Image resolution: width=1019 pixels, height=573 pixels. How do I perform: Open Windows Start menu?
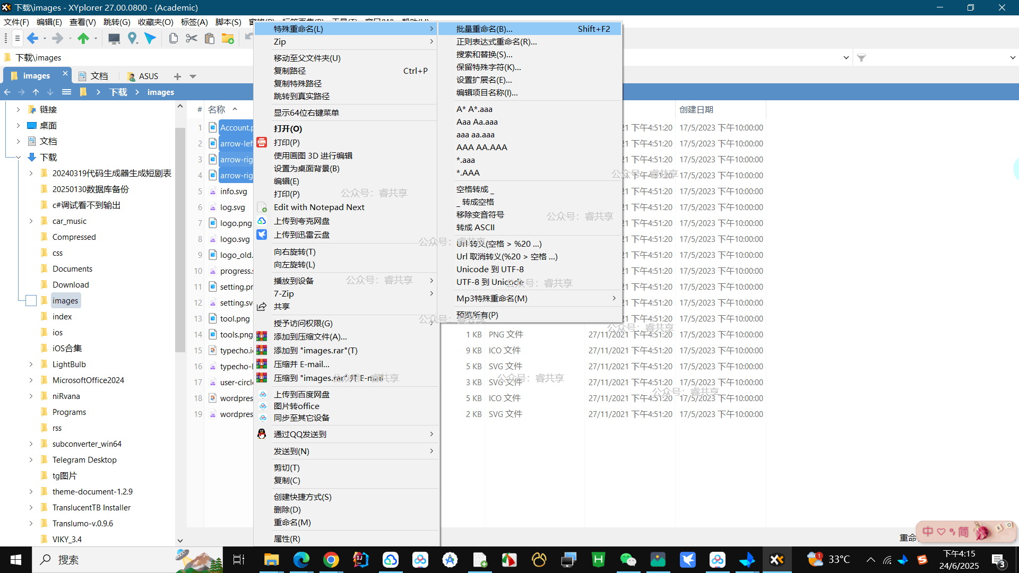click(15, 560)
